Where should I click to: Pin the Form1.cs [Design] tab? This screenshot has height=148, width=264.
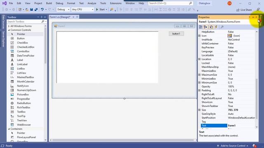[x=73, y=17]
